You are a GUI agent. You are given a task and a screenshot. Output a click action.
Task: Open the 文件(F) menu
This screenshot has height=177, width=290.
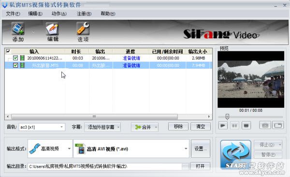click(13, 14)
